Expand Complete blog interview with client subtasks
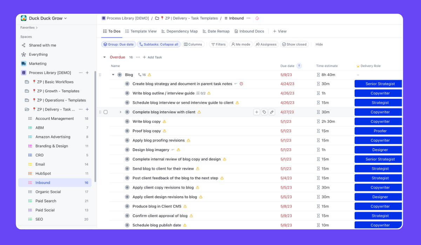Viewport: 421px width, 245px height. tap(120, 112)
